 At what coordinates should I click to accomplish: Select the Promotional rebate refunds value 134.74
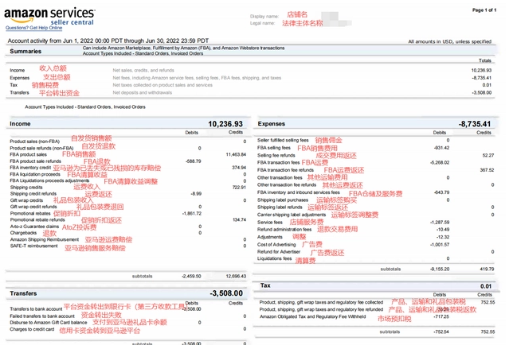coord(240,220)
